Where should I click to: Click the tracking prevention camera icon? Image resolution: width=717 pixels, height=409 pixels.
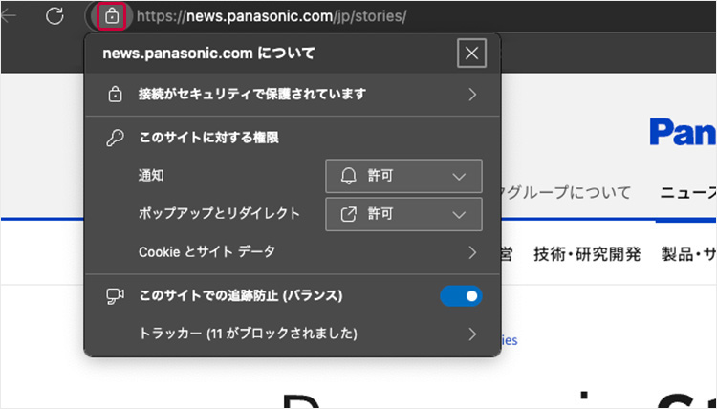click(x=115, y=296)
